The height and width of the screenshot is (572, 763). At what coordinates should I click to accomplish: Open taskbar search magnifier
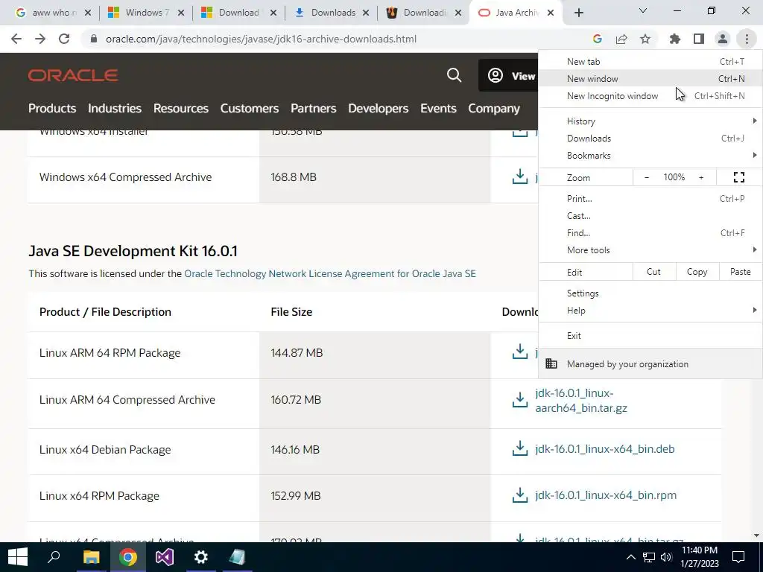point(54,557)
